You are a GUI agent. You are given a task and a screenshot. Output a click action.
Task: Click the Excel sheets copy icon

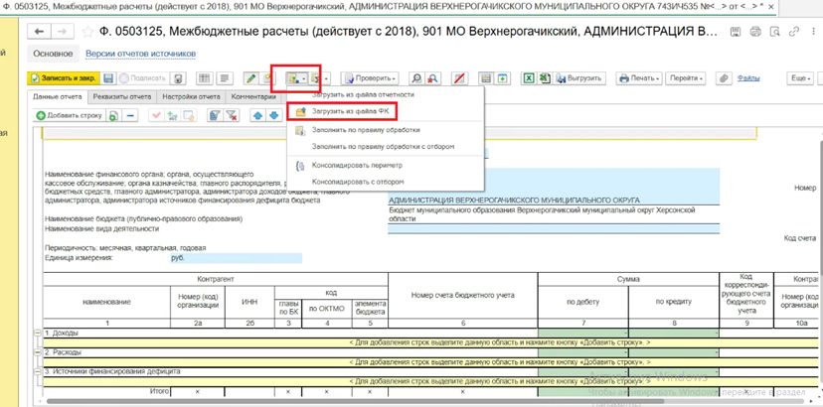546,78
